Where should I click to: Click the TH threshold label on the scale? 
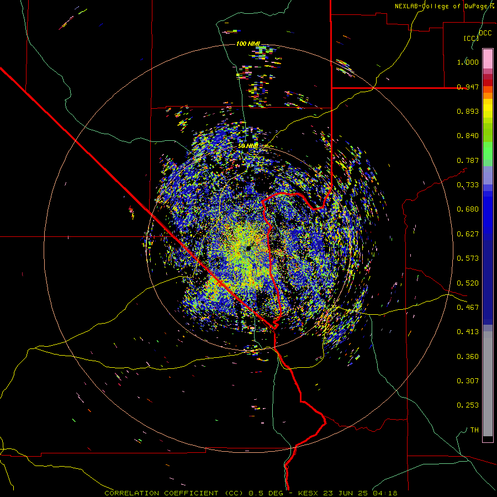coord(474,430)
